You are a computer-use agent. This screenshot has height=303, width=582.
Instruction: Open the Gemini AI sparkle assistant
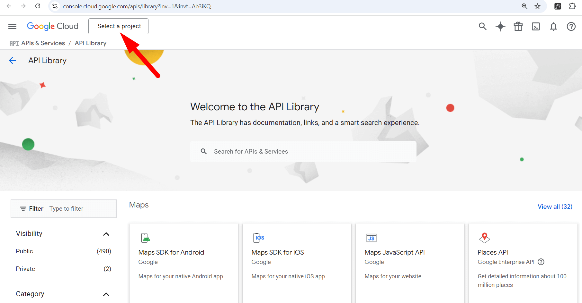pyautogui.click(x=500, y=26)
